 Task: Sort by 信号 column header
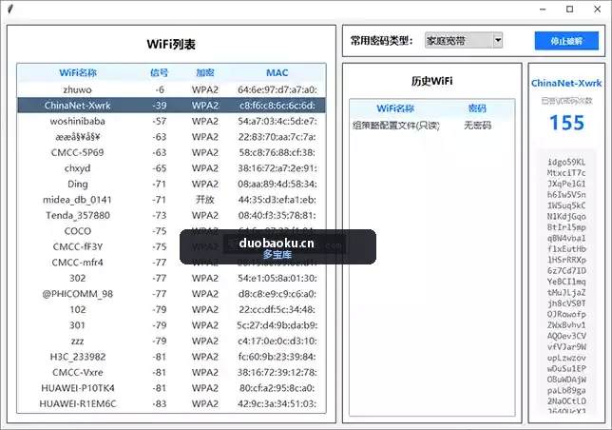[x=160, y=72]
